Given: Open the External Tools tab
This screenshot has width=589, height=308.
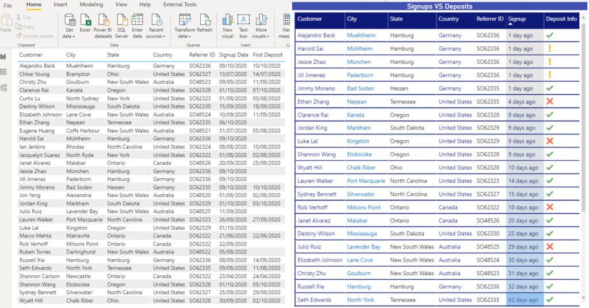Looking at the screenshot, I should pyautogui.click(x=180, y=5).
